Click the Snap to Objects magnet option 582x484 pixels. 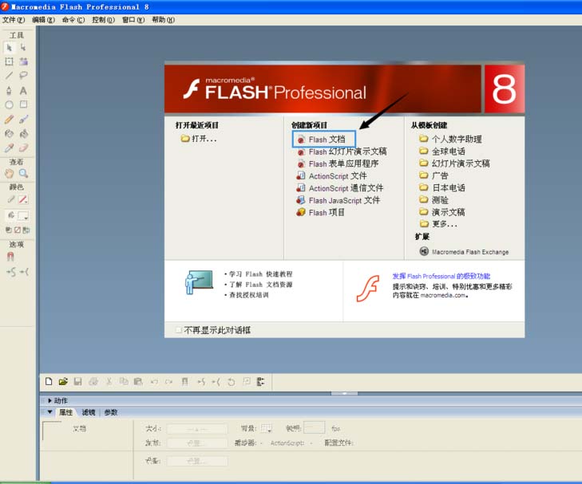[10, 256]
